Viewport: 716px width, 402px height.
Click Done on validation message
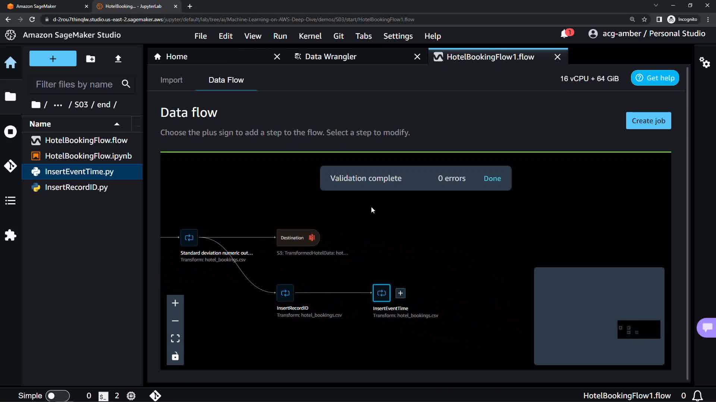tap(492, 178)
